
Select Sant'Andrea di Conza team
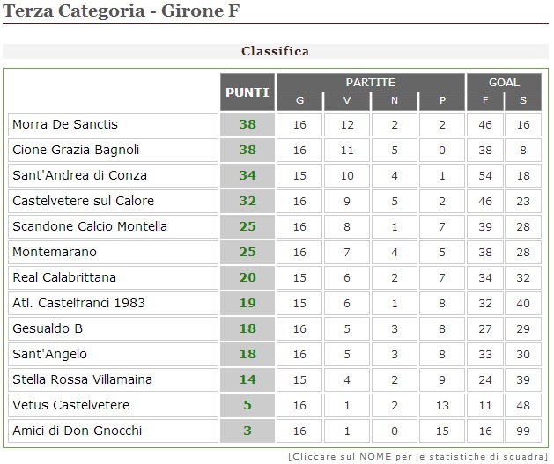(79, 175)
